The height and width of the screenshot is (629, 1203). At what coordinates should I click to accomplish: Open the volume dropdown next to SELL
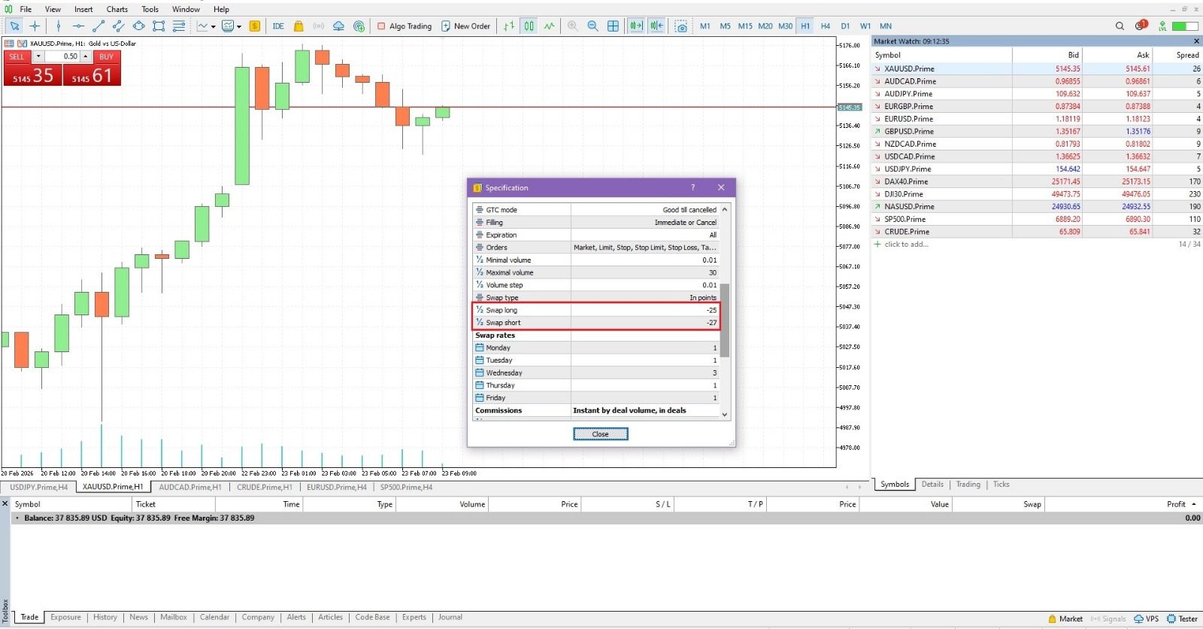(38, 56)
